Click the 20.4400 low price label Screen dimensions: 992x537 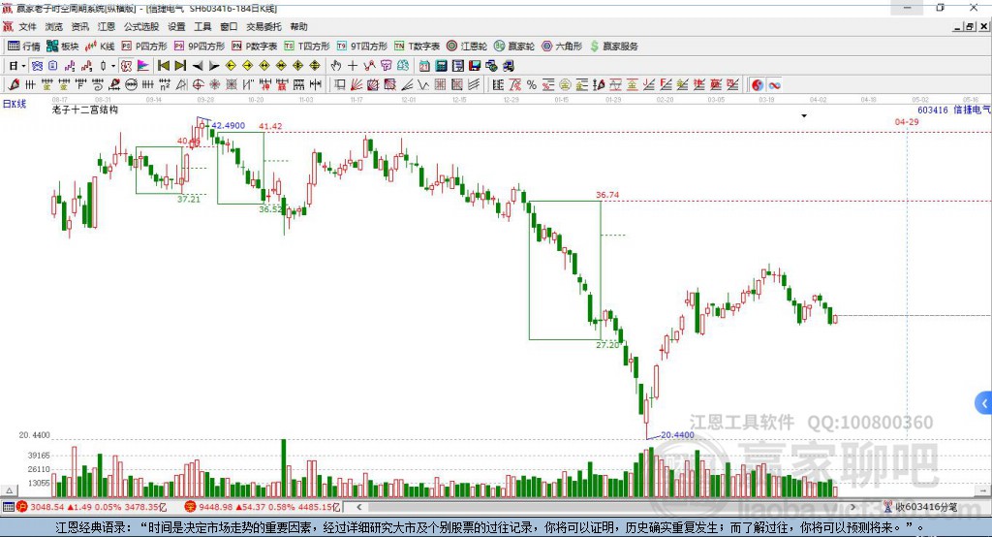coord(677,434)
